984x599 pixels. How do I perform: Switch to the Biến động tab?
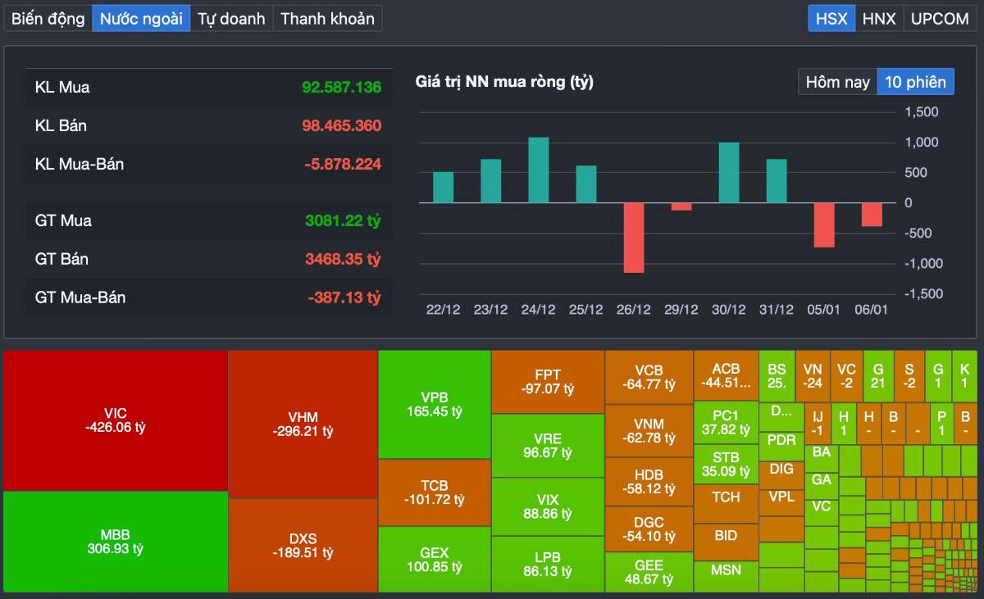pos(47,17)
